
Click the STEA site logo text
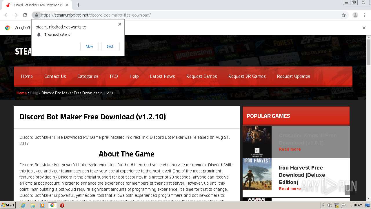pyautogui.click(x=23, y=51)
